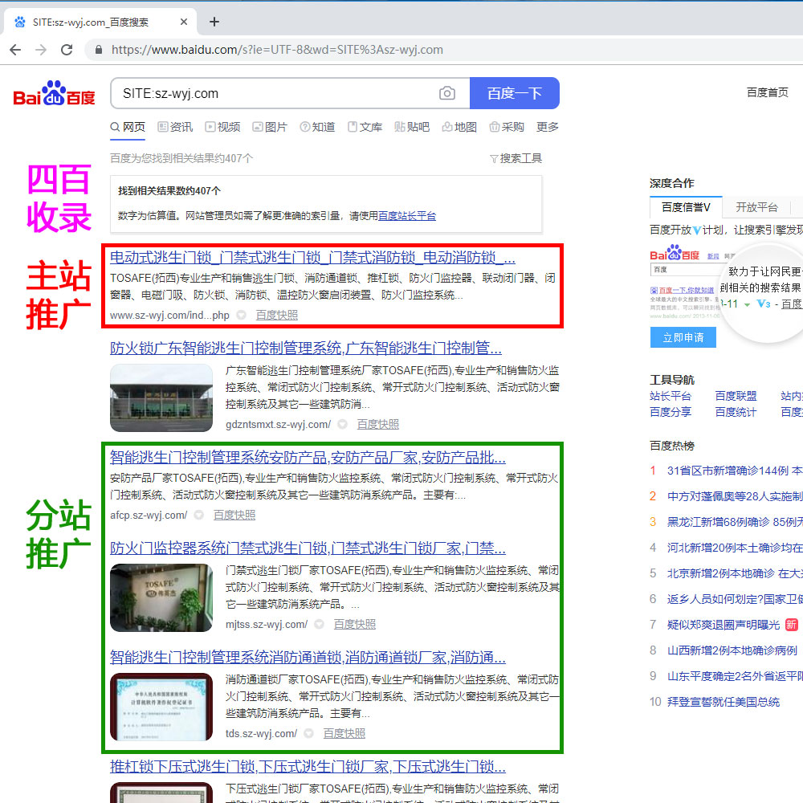The image size is (803, 803).
Task: Switch to the 知道 tab
Action: pyautogui.click(x=317, y=127)
